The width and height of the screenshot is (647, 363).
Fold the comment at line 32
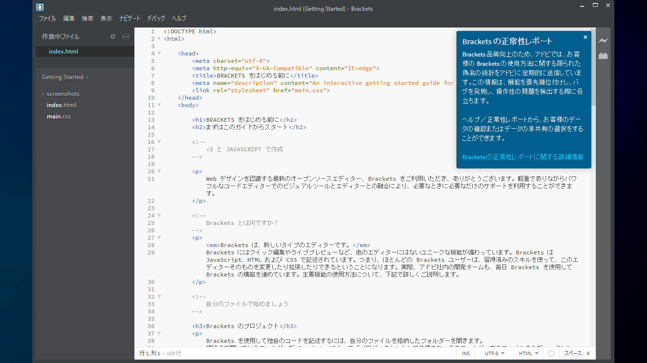(x=159, y=297)
